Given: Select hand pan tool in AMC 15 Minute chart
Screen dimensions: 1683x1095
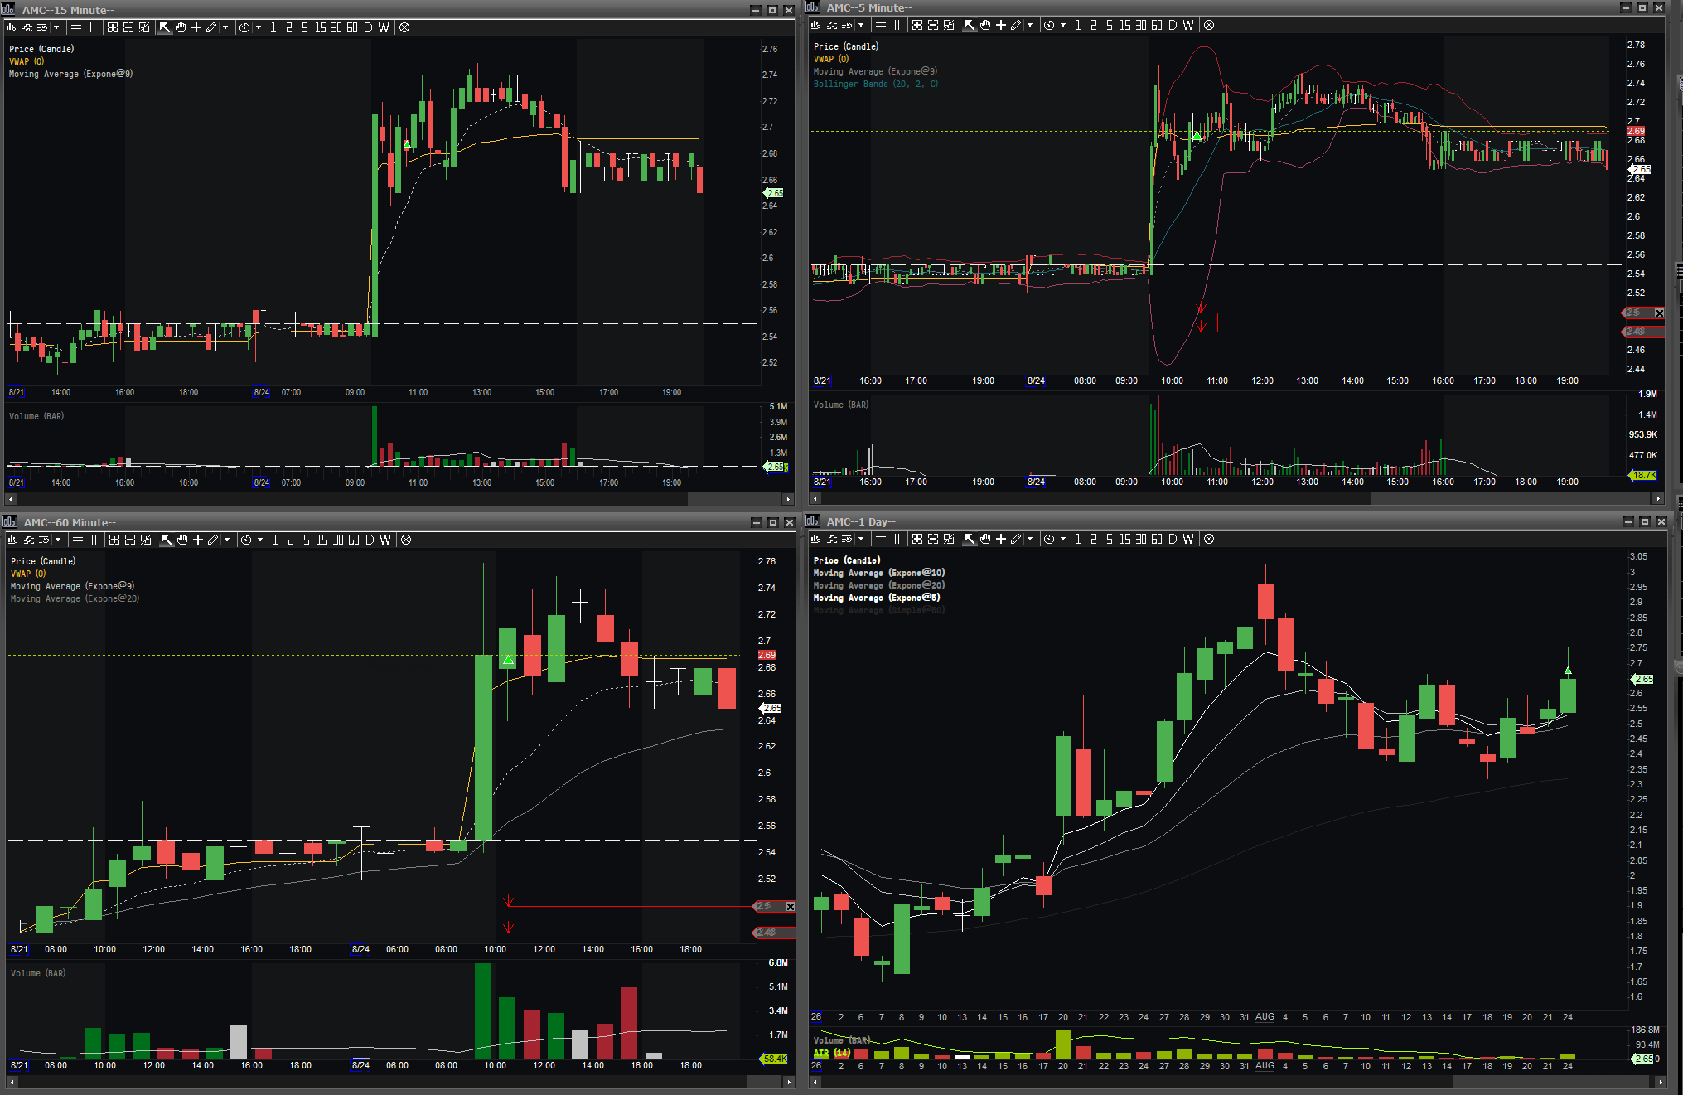Looking at the screenshot, I should point(181,27).
